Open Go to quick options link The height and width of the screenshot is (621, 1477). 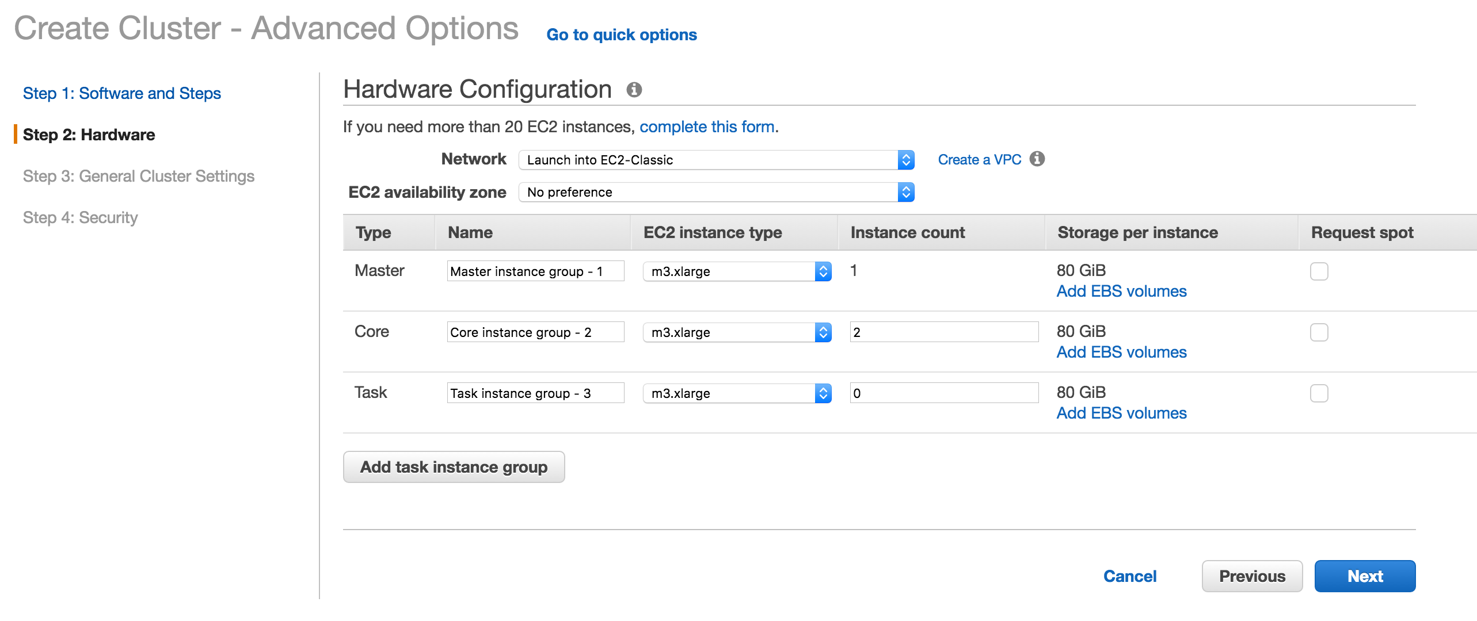click(x=621, y=35)
